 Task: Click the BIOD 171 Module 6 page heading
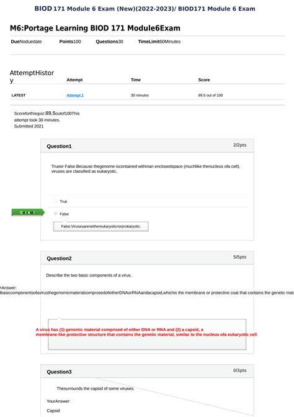[x=145, y=9]
